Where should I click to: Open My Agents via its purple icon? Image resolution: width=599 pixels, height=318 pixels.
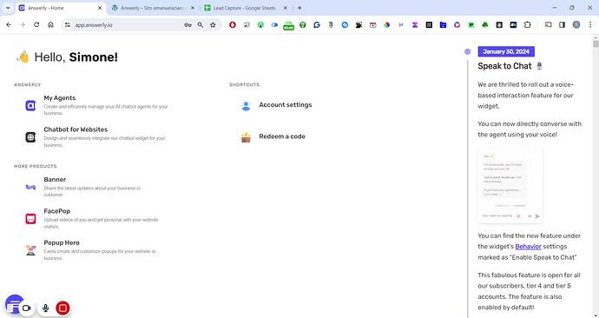pos(30,105)
